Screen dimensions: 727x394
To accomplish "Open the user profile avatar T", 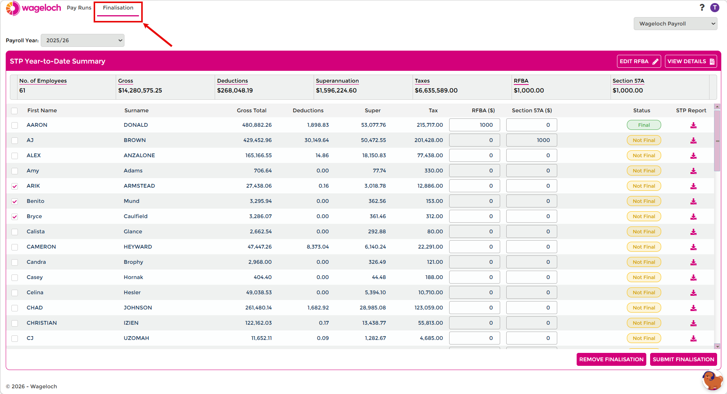I will pos(715,8).
